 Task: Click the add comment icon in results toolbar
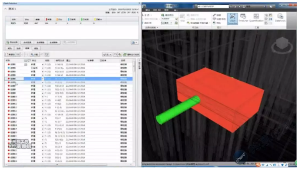coord(47,55)
